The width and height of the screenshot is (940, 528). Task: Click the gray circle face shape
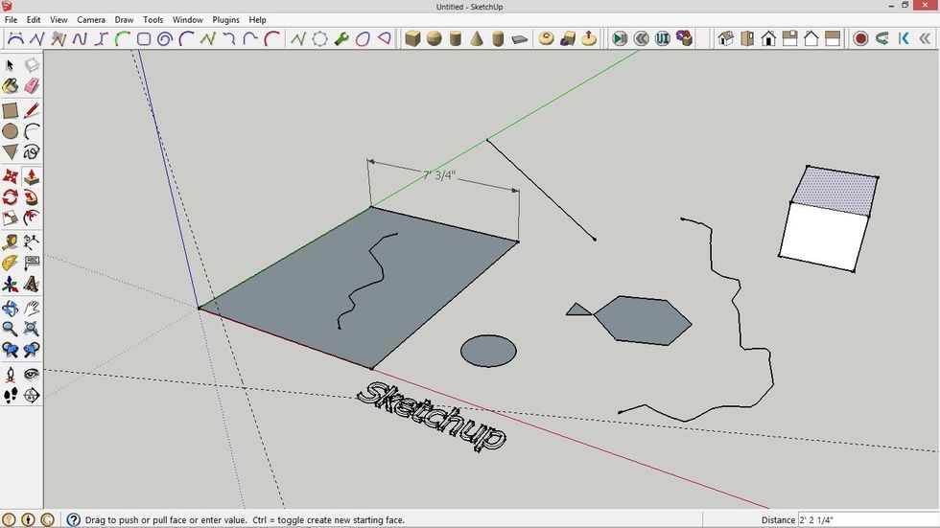tap(488, 351)
